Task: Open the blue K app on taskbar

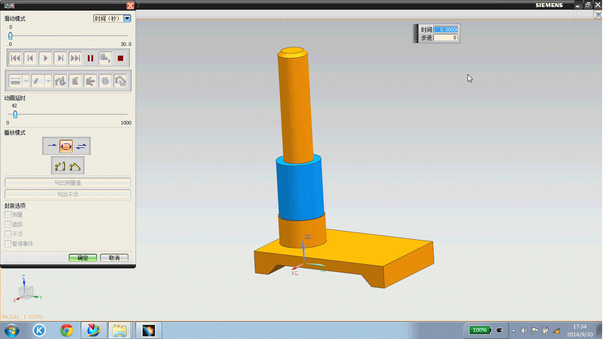Action: pyautogui.click(x=39, y=330)
